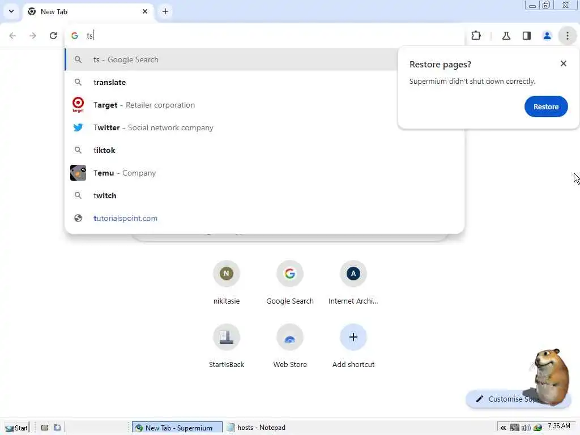Click the network globe tray icon
Image resolution: width=580 pixels, height=435 pixels.
(538, 428)
